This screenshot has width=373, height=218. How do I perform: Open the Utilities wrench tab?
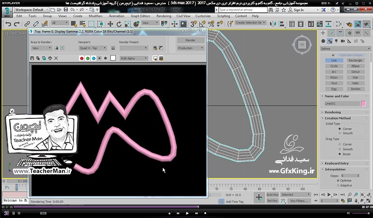[x=366, y=33]
